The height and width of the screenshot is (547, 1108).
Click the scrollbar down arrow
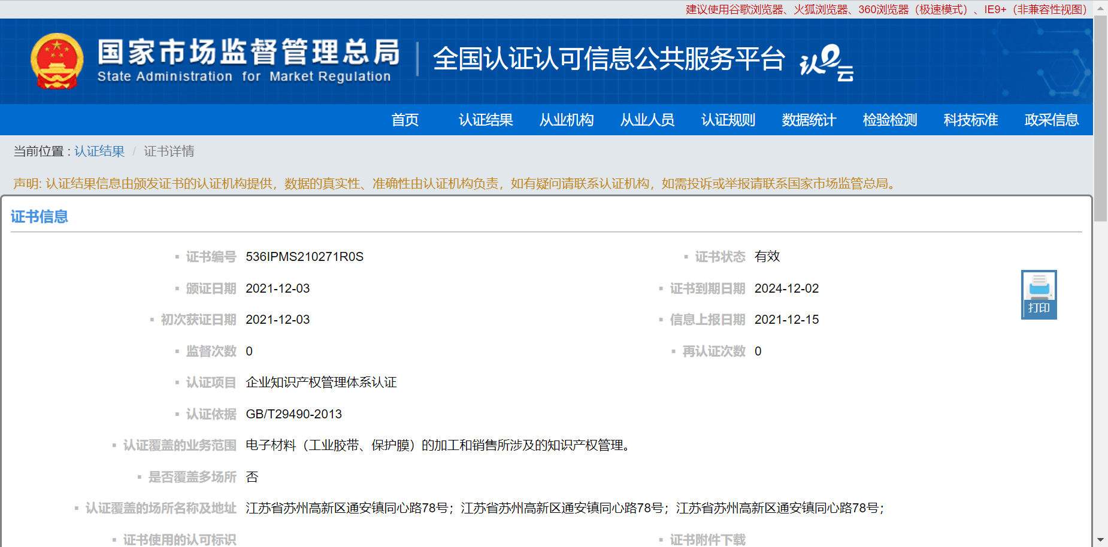(x=1100, y=540)
